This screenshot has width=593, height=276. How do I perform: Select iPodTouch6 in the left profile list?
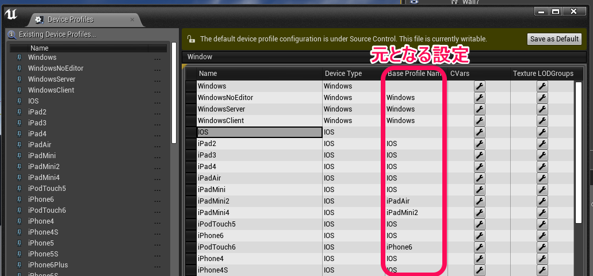click(47, 210)
